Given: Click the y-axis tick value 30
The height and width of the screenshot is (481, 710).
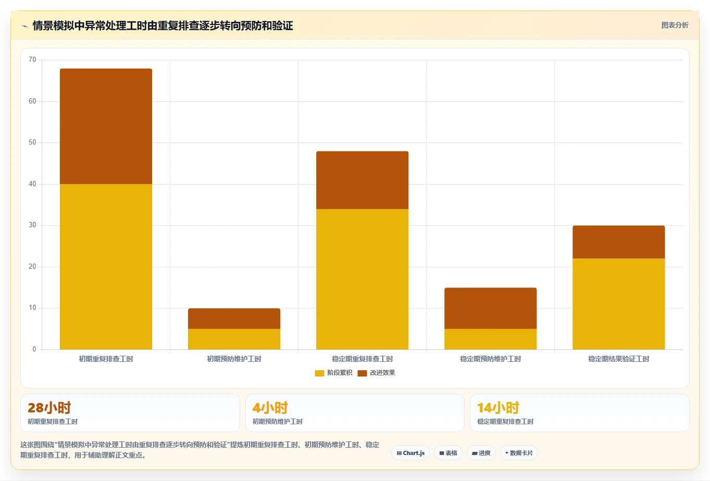Looking at the screenshot, I should (x=32, y=225).
